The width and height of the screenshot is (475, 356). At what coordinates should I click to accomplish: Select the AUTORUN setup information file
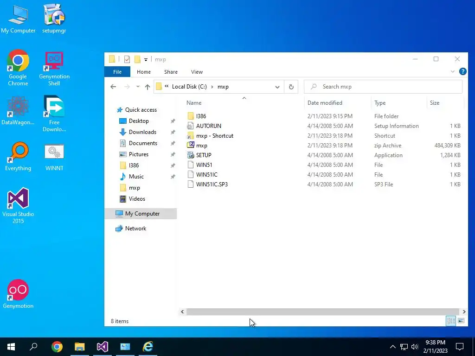point(208,126)
